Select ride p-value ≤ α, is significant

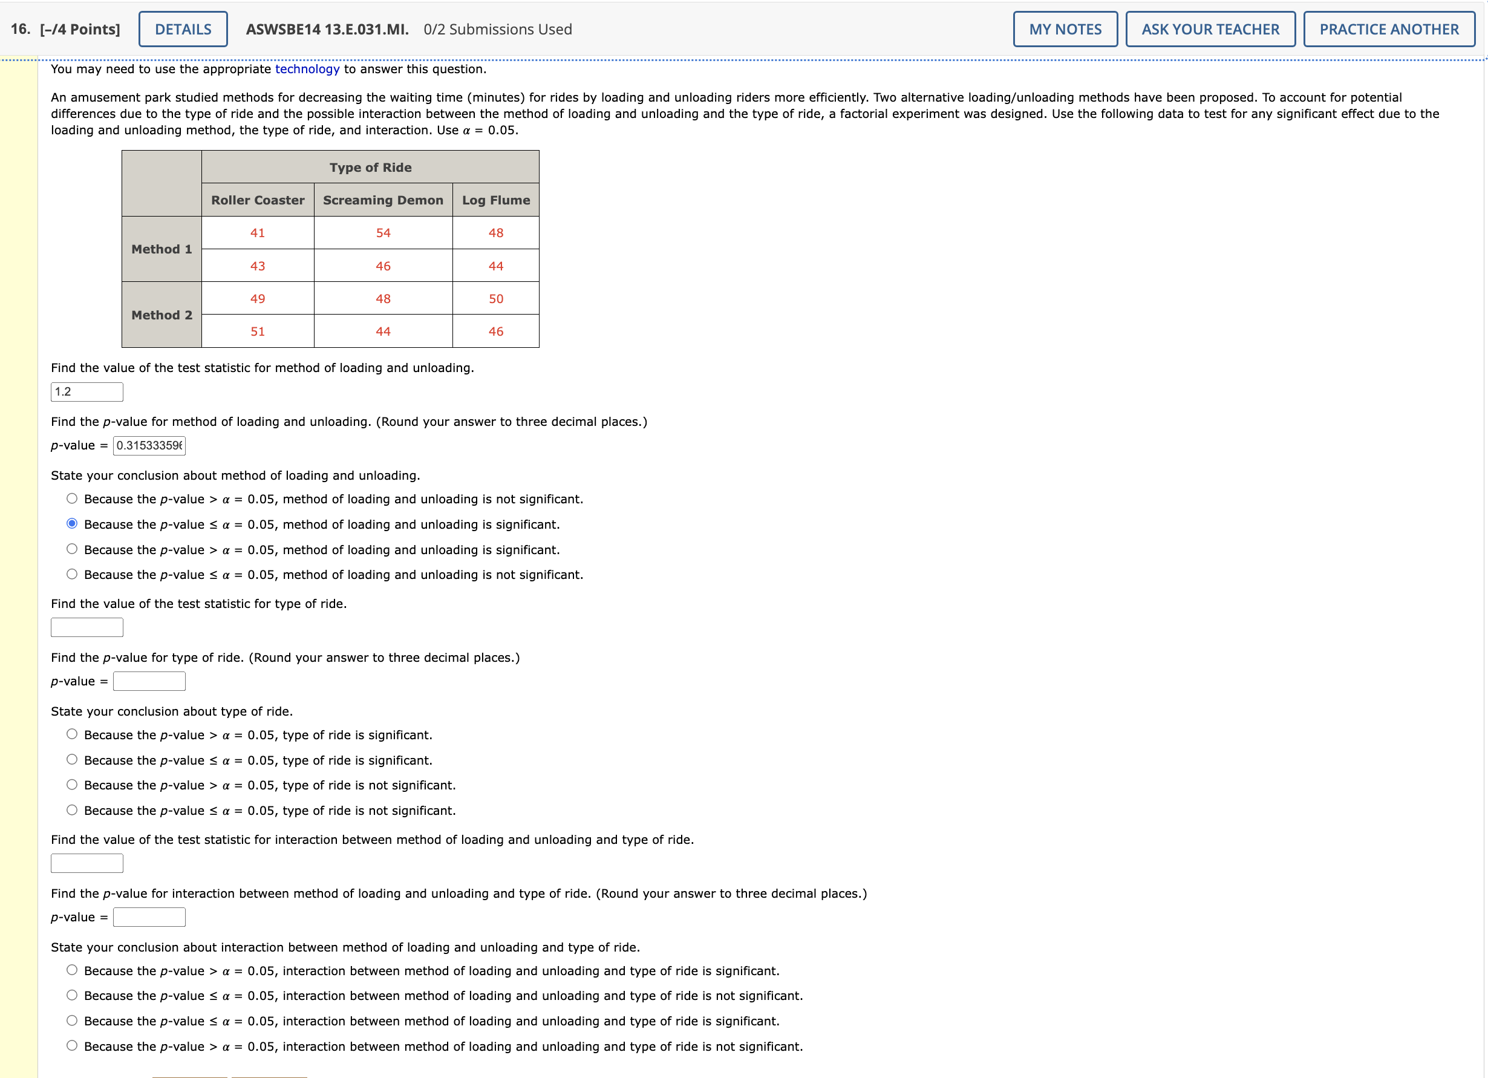(72, 760)
